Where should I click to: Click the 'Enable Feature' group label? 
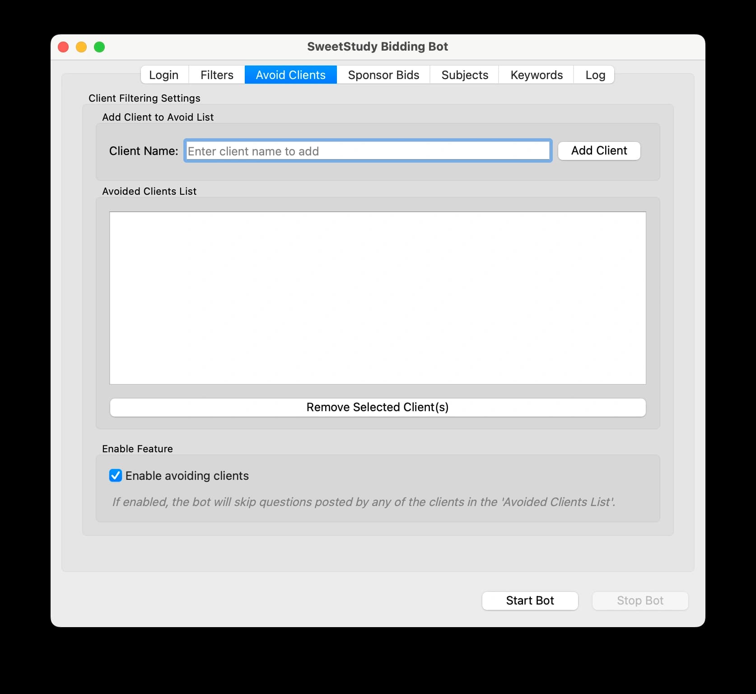(137, 449)
